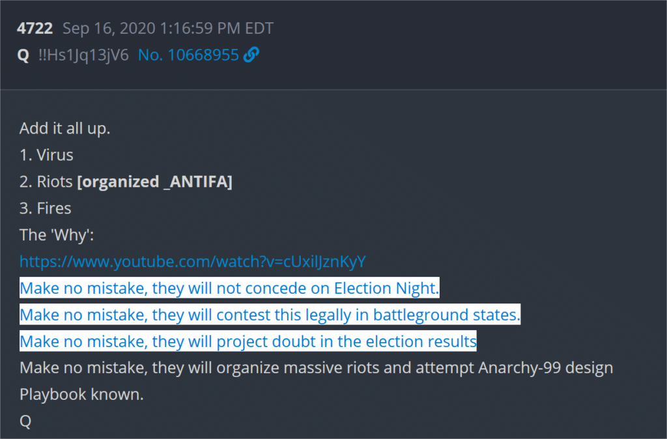Click the '1. Virus' list item

46,155
